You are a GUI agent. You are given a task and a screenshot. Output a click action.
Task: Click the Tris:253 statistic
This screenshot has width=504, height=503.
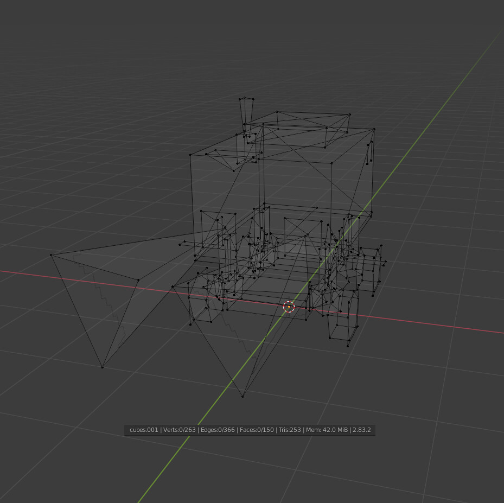[290, 430]
